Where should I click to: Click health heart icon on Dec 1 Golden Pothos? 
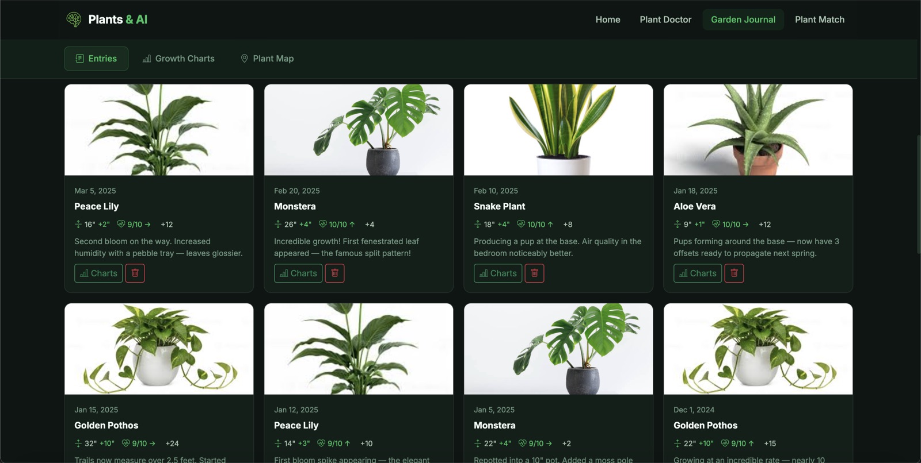725,443
